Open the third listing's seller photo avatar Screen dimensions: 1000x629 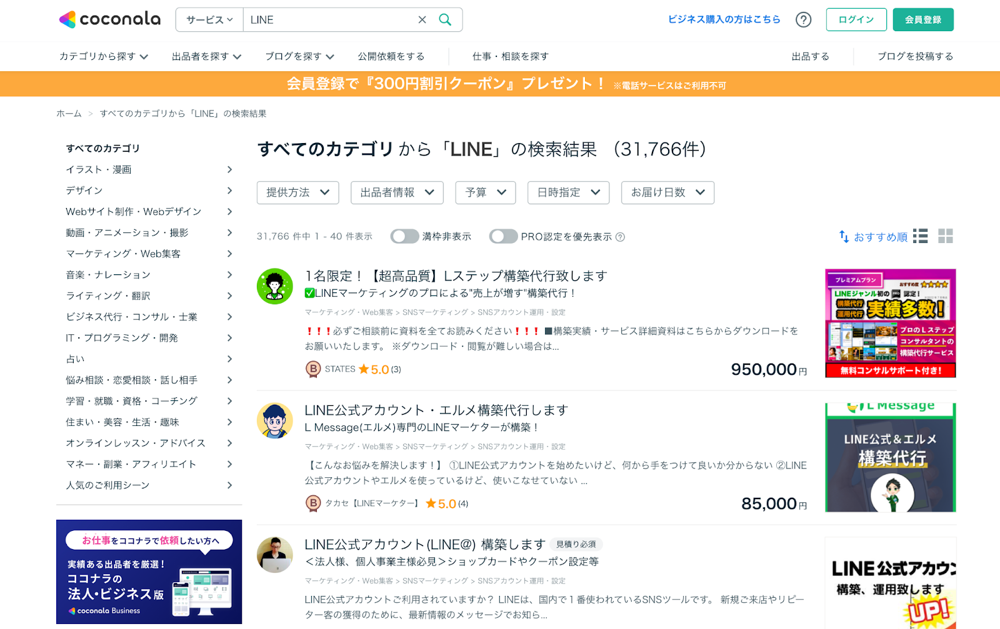[275, 555]
